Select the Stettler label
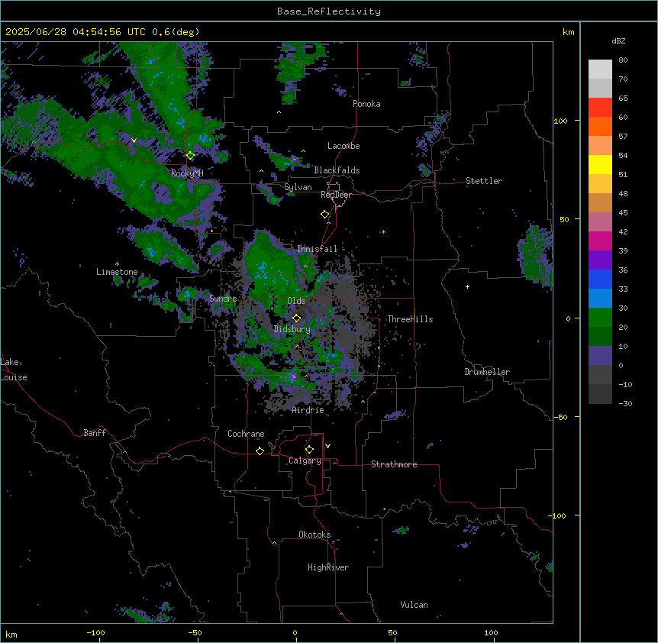Screen dimensions: 658x643 click(484, 181)
